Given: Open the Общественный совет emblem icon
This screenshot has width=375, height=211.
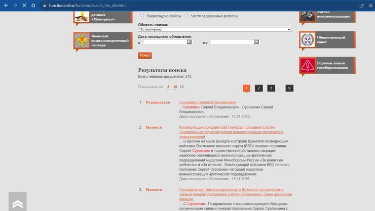Looking at the screenshot, I should point(307,40).
